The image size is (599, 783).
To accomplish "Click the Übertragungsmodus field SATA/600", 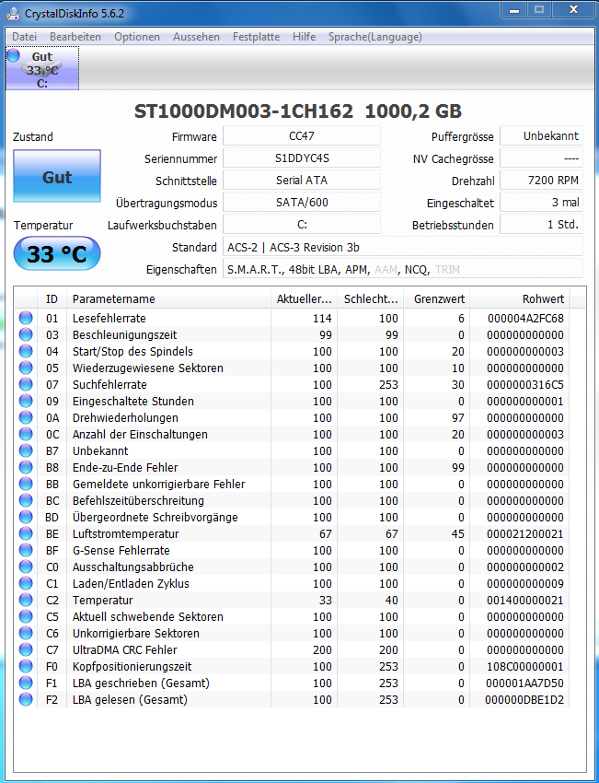I will coord(301,203).
